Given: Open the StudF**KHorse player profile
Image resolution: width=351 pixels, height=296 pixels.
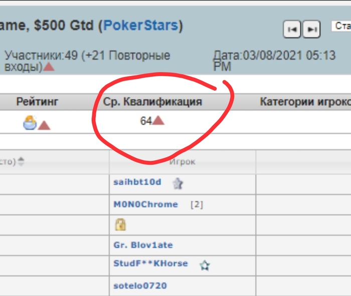Looking at the screenshot, I should (x=150, y=263).
